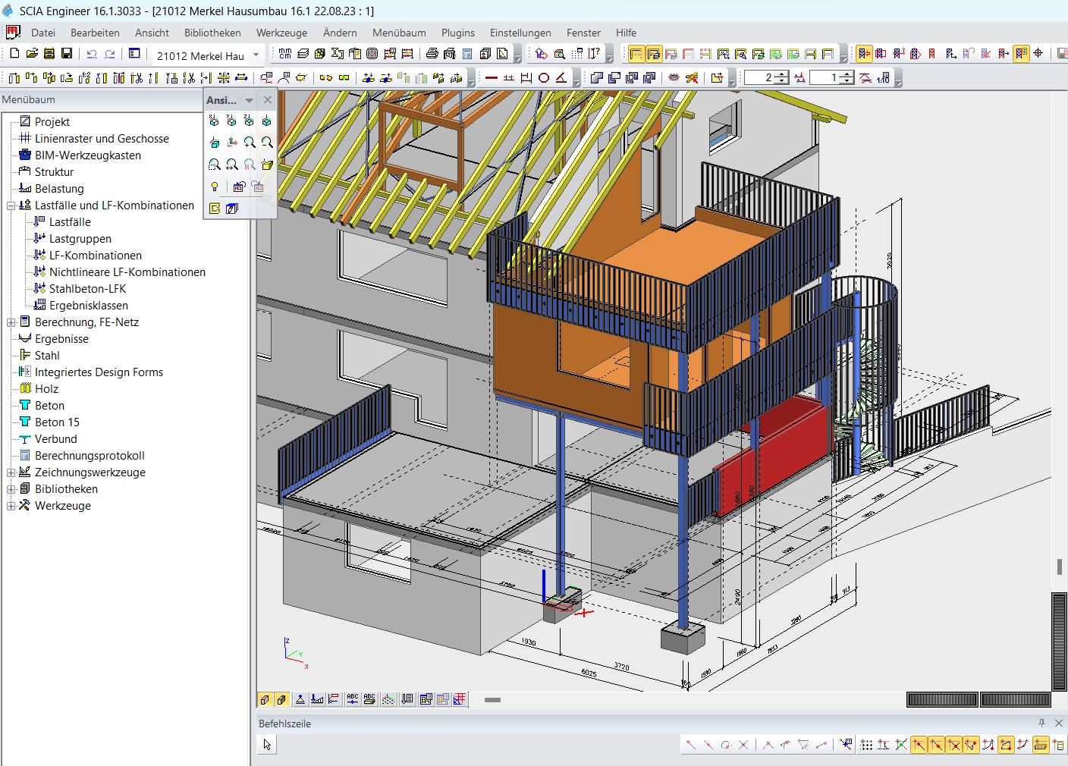Choose the circle drawing tool

544,77
